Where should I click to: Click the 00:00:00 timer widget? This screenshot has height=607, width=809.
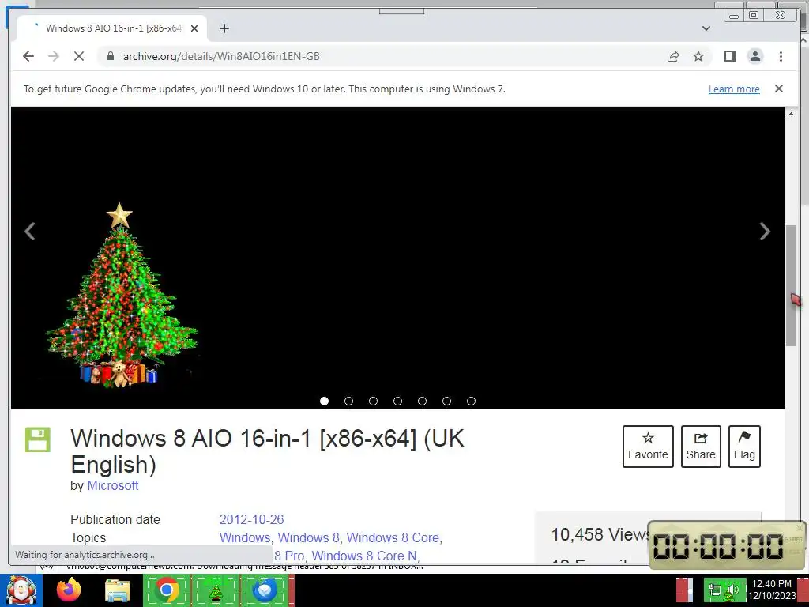pyautogui.click(x=727, y=545)
